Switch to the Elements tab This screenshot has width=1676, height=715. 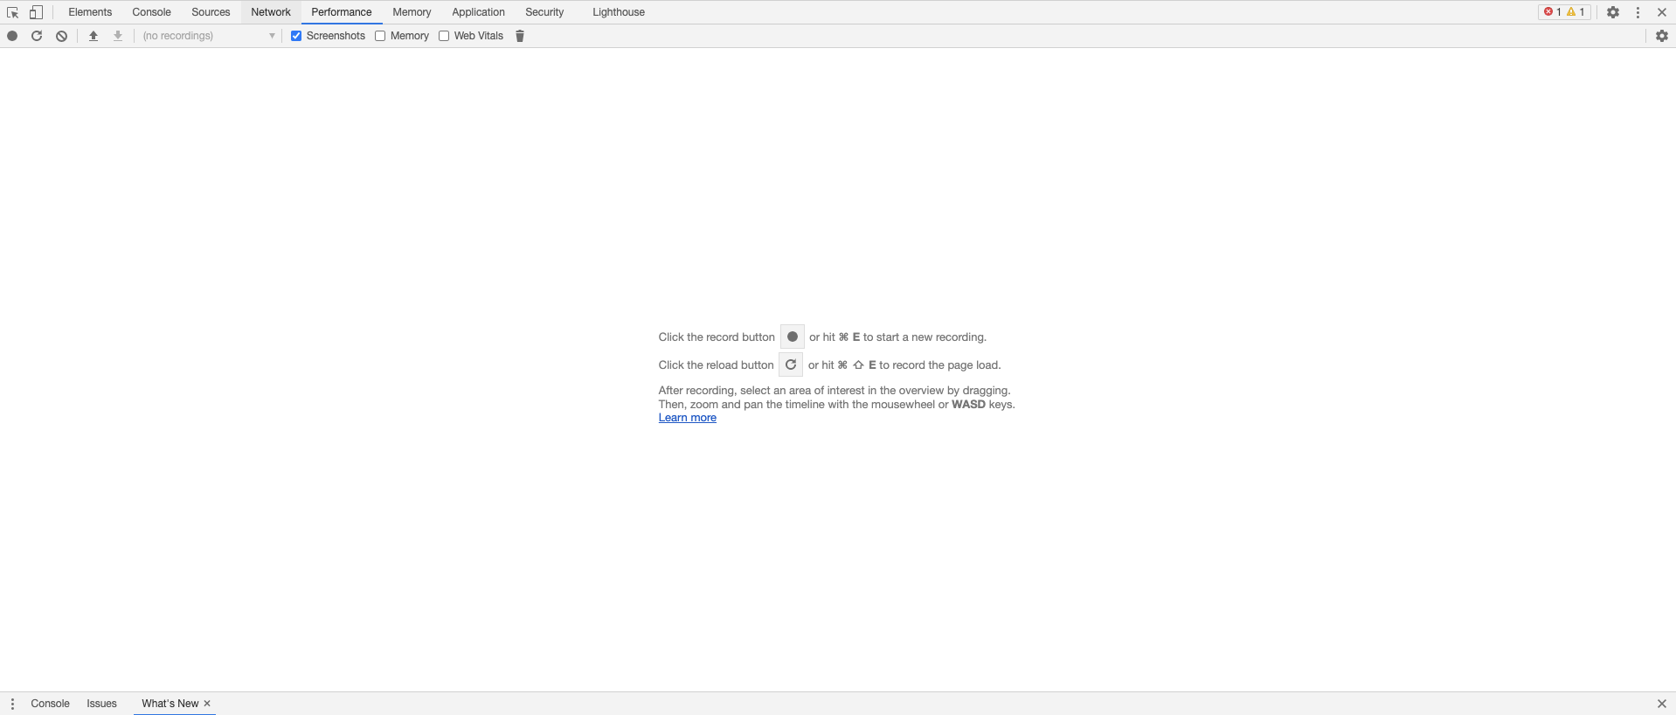[x=90, y=12]
